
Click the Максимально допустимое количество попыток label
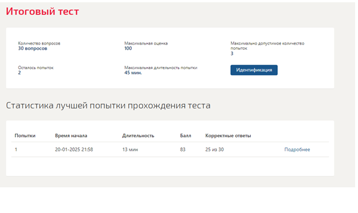[x=267, y=46]
